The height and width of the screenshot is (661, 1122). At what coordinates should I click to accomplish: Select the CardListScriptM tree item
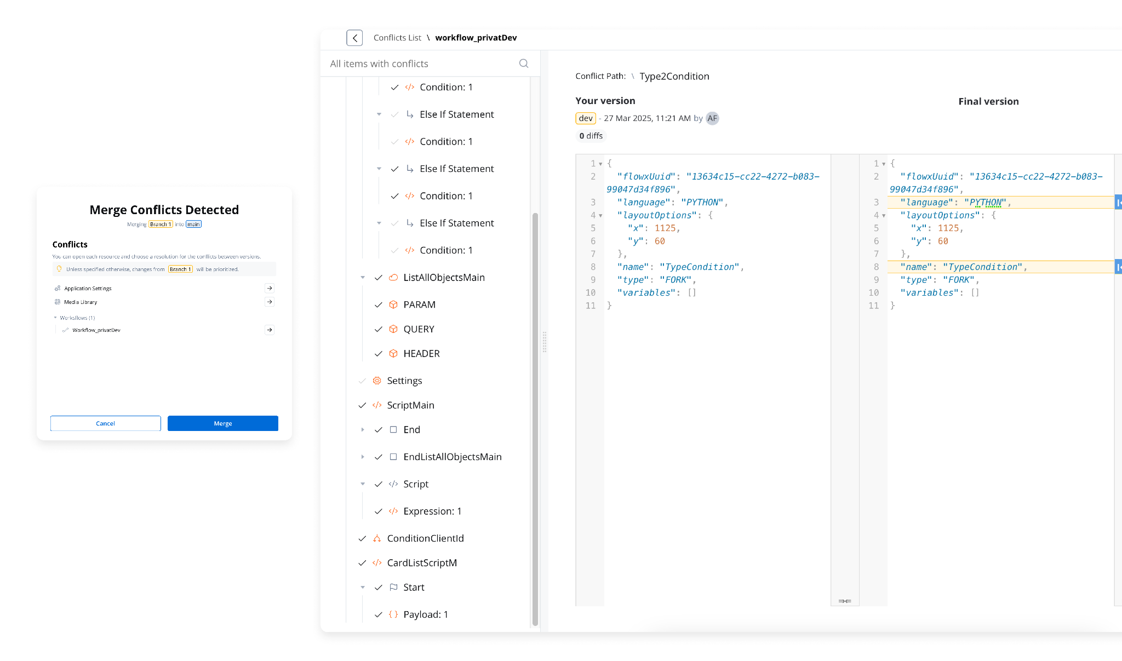tap(422, 563)
